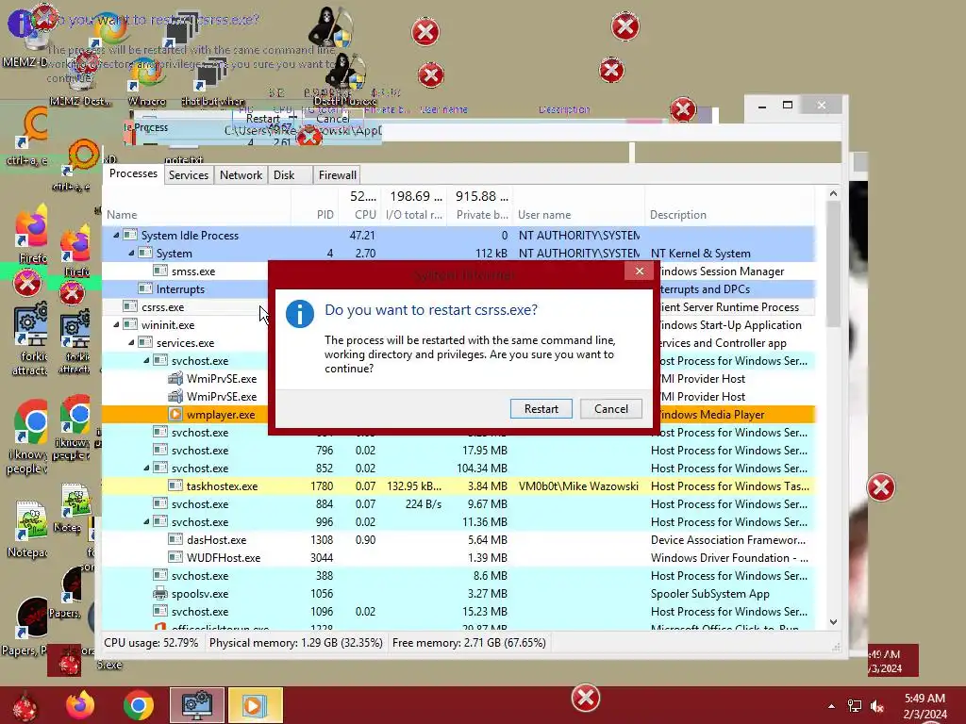The height and width of the screenshot is (724, 966).
Task: Select the smss.exe process icon
Action: coord(160,271)
